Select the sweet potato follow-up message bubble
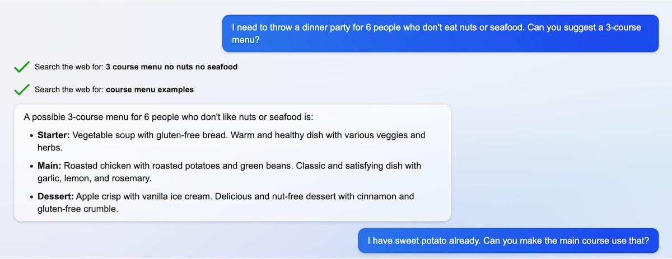 508,241
